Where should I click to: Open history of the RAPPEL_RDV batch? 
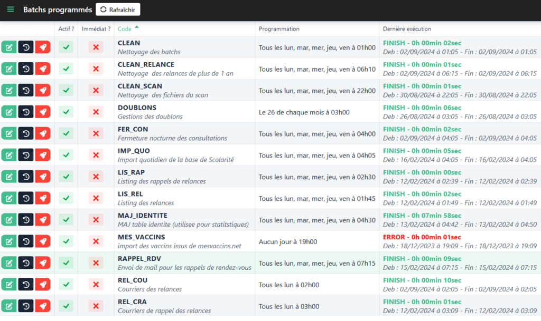(x=26, y=263)
